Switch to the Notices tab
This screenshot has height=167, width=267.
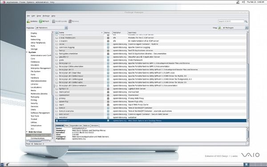pos(86,126)
